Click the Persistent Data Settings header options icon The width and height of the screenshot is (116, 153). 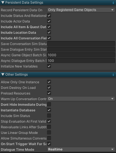point(113,3)
